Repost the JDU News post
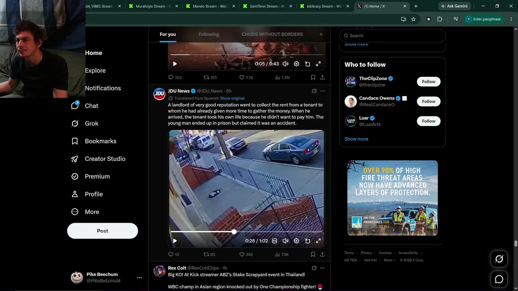The image size is (518, 291). pyautogui.click(x=209, y=255)
